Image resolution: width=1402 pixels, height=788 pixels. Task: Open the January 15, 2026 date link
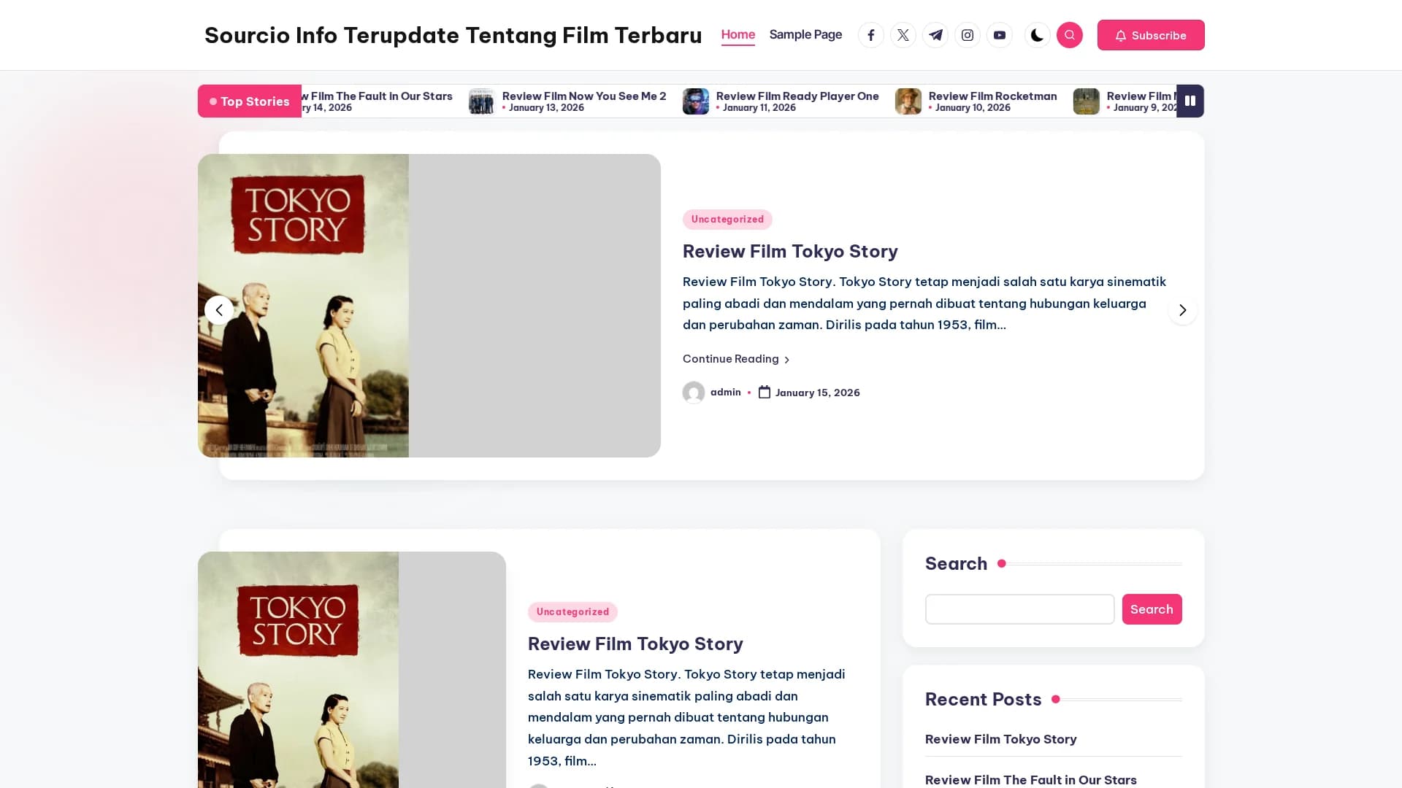[817, 393]
